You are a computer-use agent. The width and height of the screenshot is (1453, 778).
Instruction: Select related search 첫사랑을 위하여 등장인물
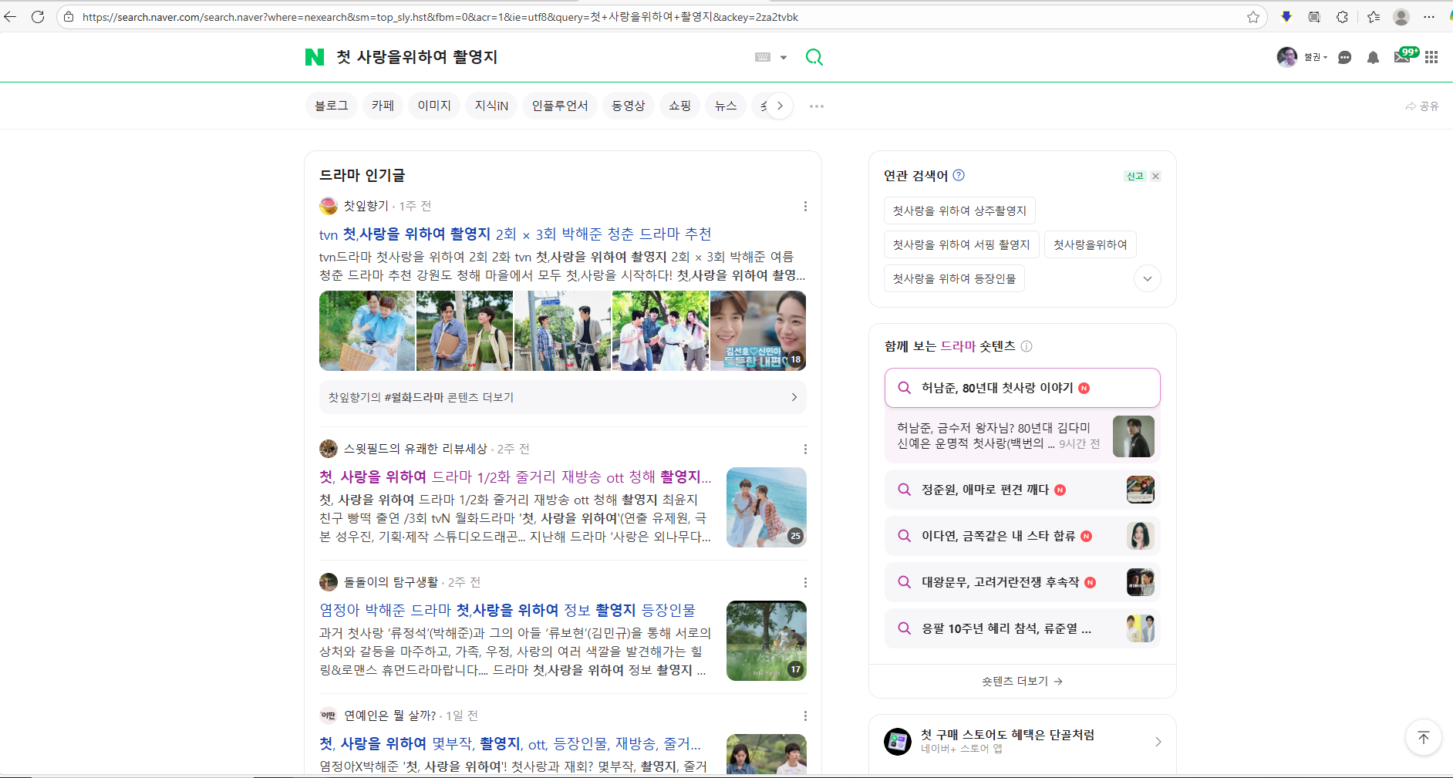click(x=954, y=278)
